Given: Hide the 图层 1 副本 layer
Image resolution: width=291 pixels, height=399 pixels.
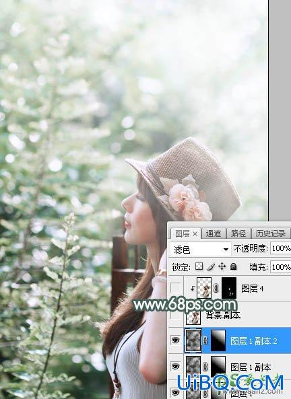Looking at the screenshot, I should [x=175, y=367].
